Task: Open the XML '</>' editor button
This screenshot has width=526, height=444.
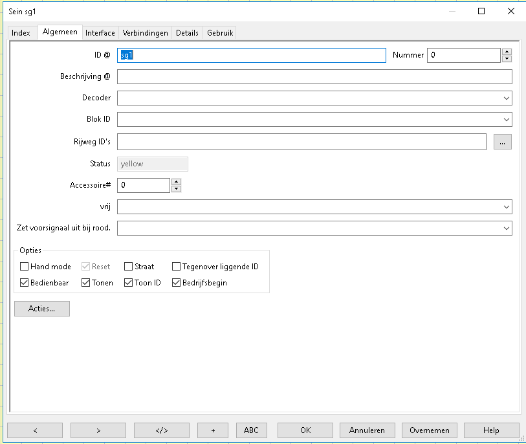Action: coord(161,430)
